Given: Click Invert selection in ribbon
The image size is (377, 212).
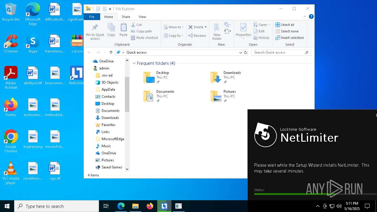Looking at the screenshot, I should pyautogui.click(x=290, y=38).
